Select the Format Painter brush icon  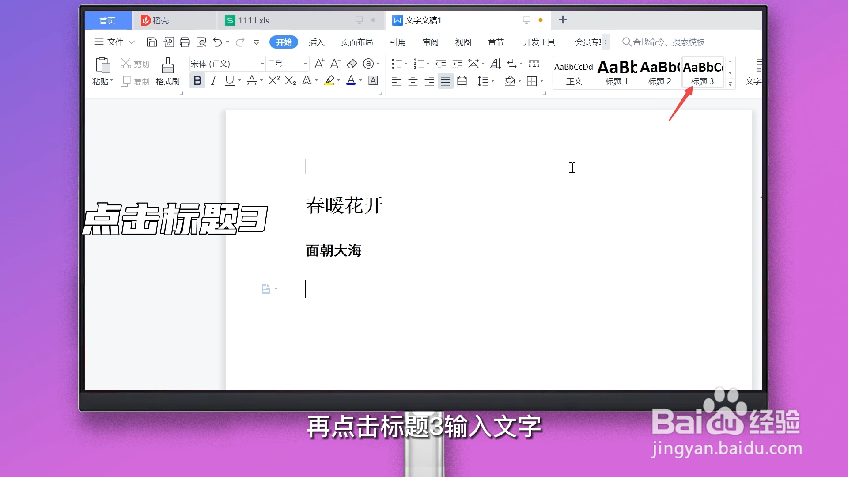tap(167, 65)
